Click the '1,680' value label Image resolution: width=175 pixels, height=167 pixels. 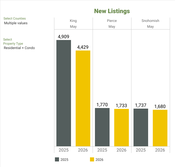point(160,107)
